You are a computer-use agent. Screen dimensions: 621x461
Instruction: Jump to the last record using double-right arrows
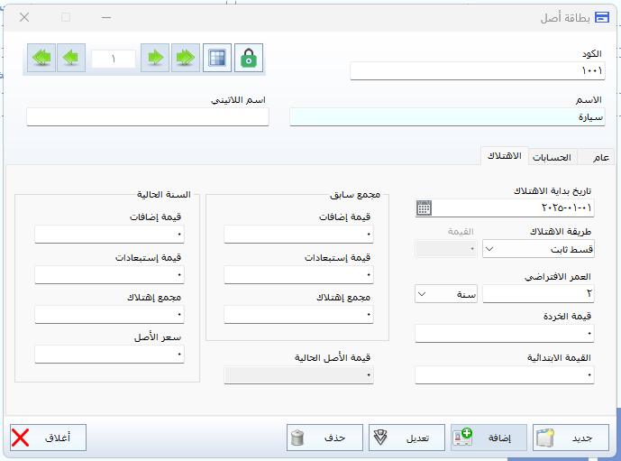tap(186, 58)
